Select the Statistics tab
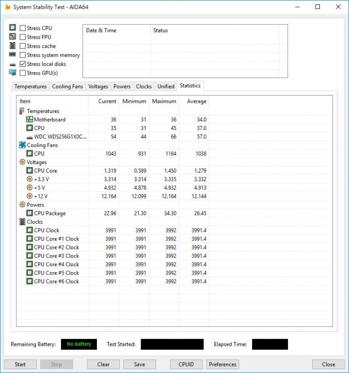Image resolution: width=349 pixels, height=373 pixels. pyautogui.click(x=190, y=86)
